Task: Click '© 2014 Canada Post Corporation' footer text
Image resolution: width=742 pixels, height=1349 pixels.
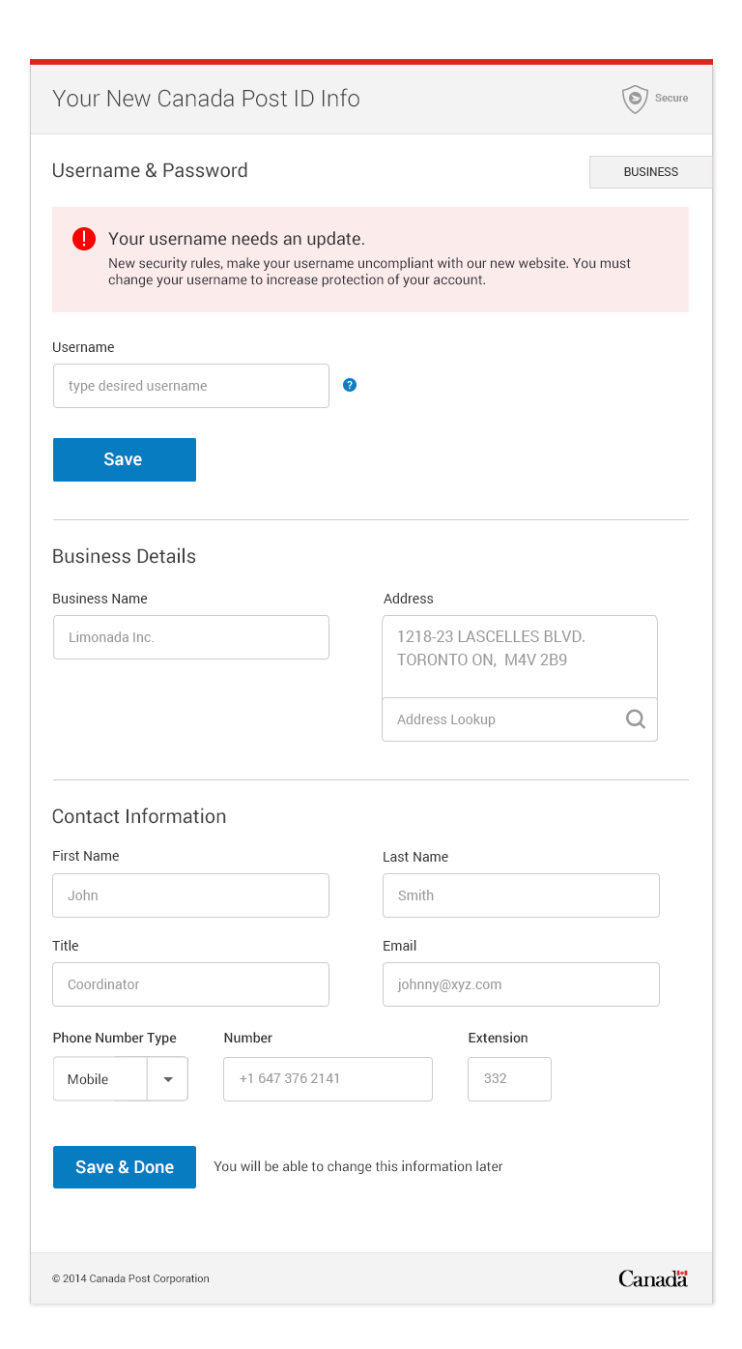Action: 130,1278
